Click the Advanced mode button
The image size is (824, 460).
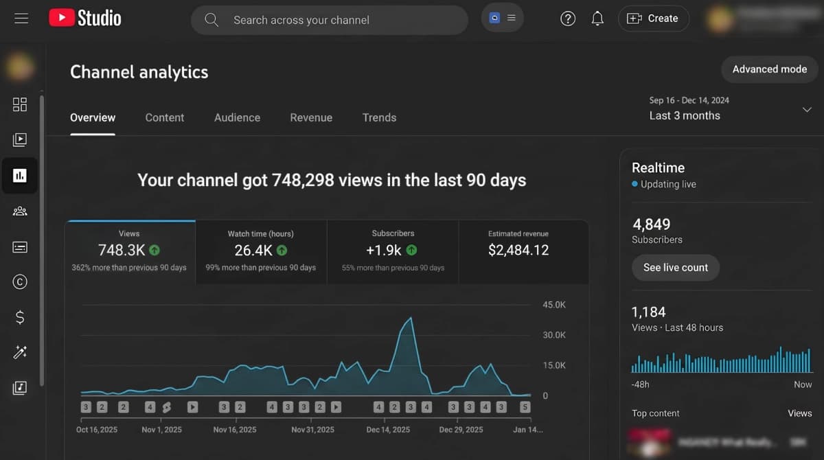pyautogui.click(x=769, y=69)
